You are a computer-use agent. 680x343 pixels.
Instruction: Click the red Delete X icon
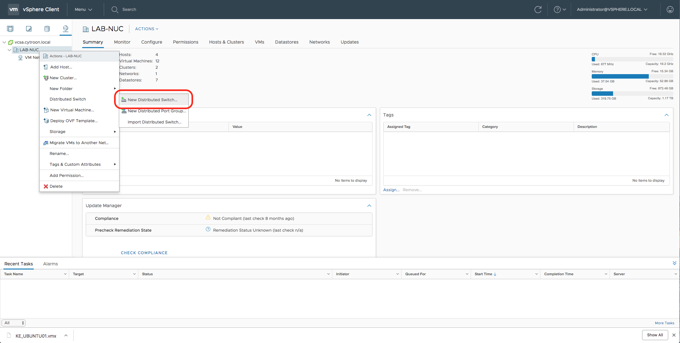46,186
